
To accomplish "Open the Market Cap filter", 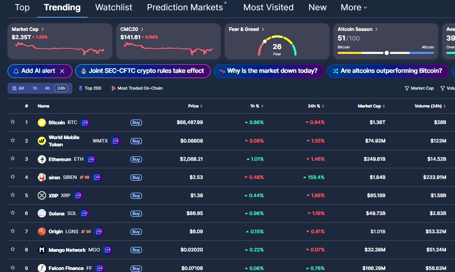I will coord(419,88).
